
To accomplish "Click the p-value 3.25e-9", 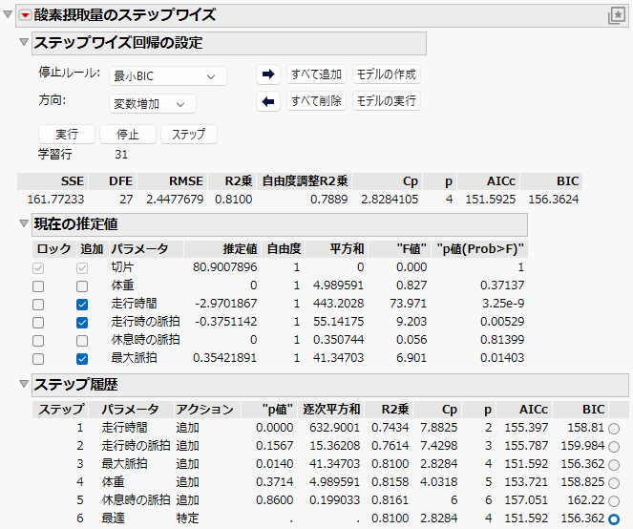I will tap(503, 304).
